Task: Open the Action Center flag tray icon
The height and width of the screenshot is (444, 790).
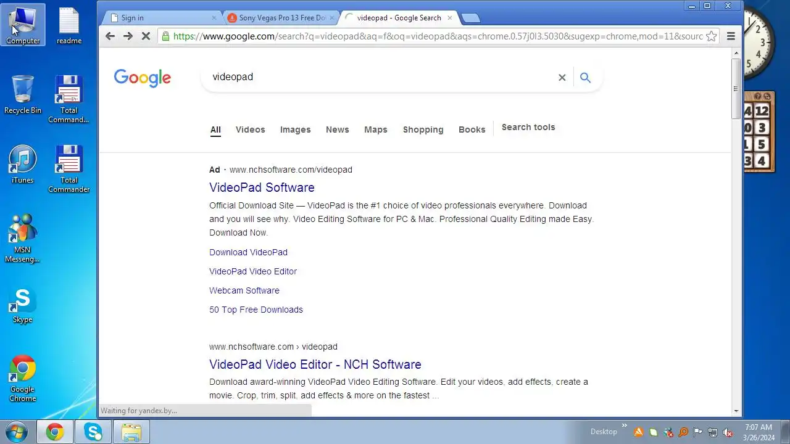Action: point(698,432)
